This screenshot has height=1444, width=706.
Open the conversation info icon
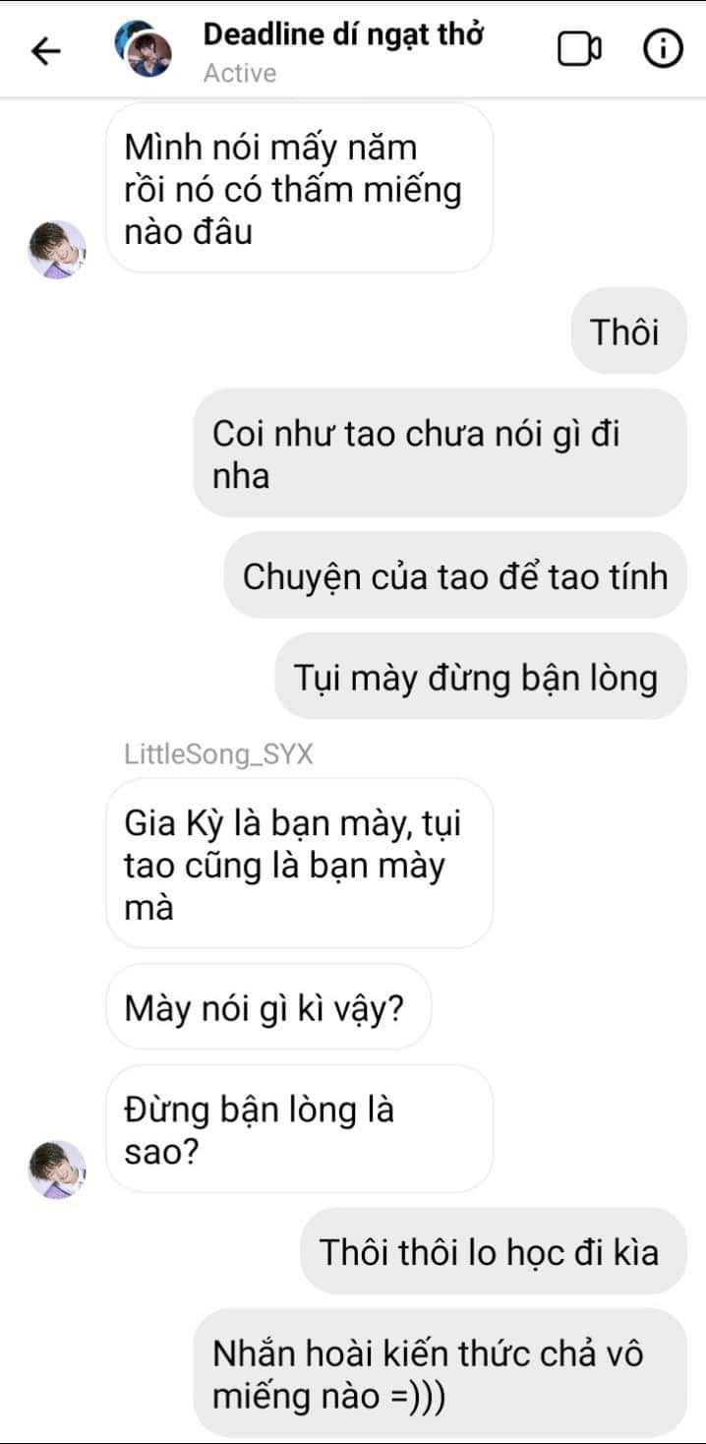[663, 49]
